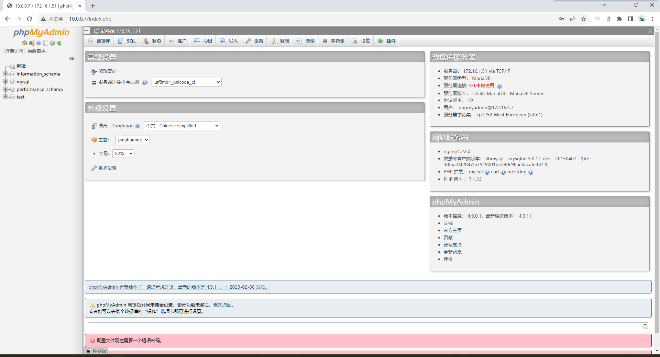The height and width of the screenshot is (357, 660).
Task: Click the 更多设置 more settings link
Action: coord(107,168)
